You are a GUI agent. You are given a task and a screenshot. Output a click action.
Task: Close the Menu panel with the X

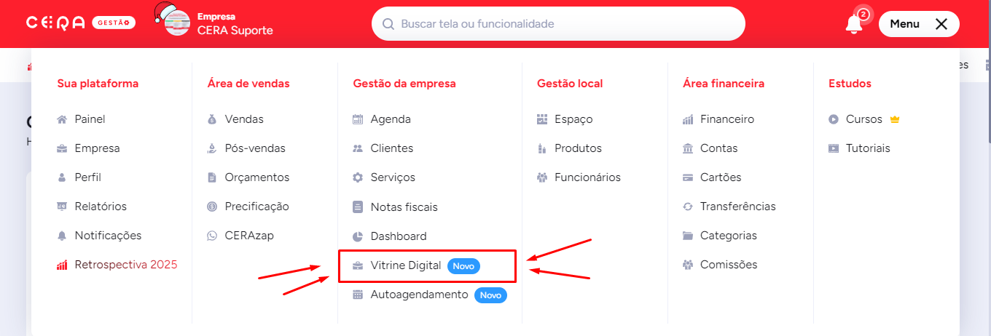pyautogui.click(x=941, y=24)
